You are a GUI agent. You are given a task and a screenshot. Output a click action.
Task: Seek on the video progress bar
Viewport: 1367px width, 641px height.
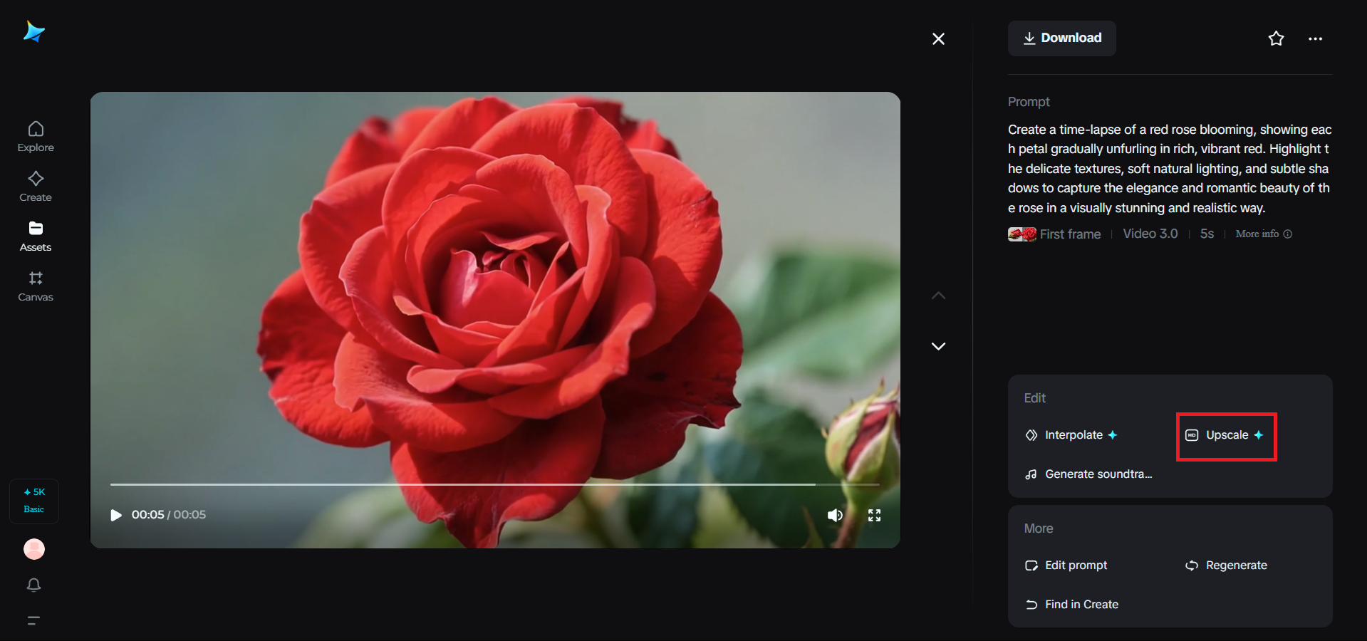[495, 484]
